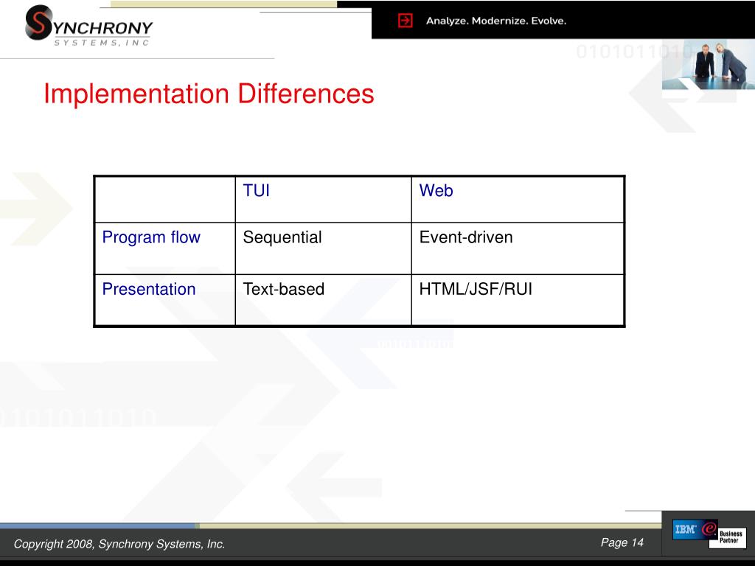Select the 'Implementation Differences' title

pos(209,94)
